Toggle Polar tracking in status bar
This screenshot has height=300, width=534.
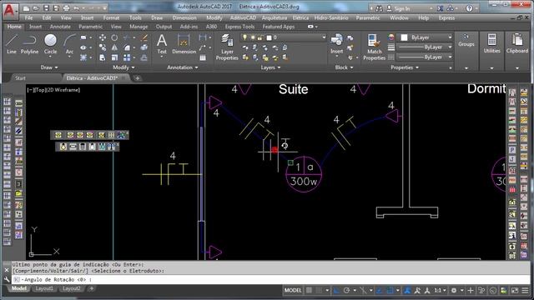(x=346, y=291)
